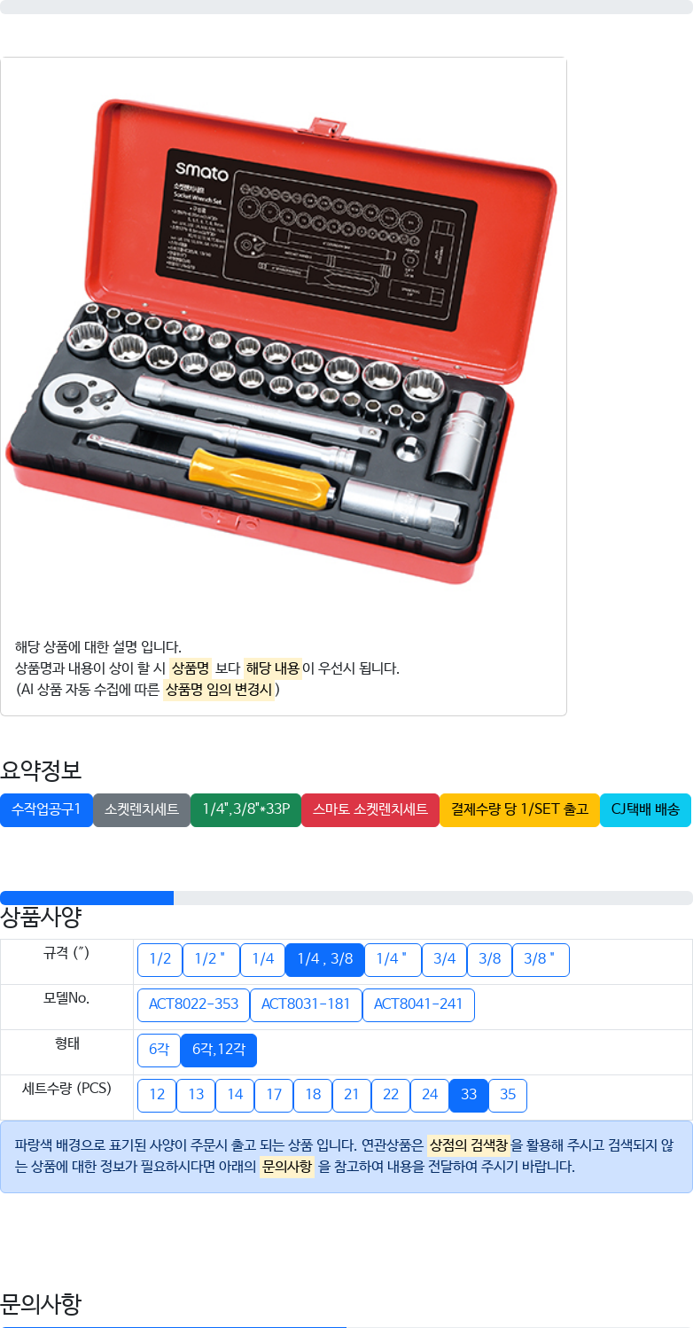
Task: Select model ACT8022-353
Action: pos(193,1005)
